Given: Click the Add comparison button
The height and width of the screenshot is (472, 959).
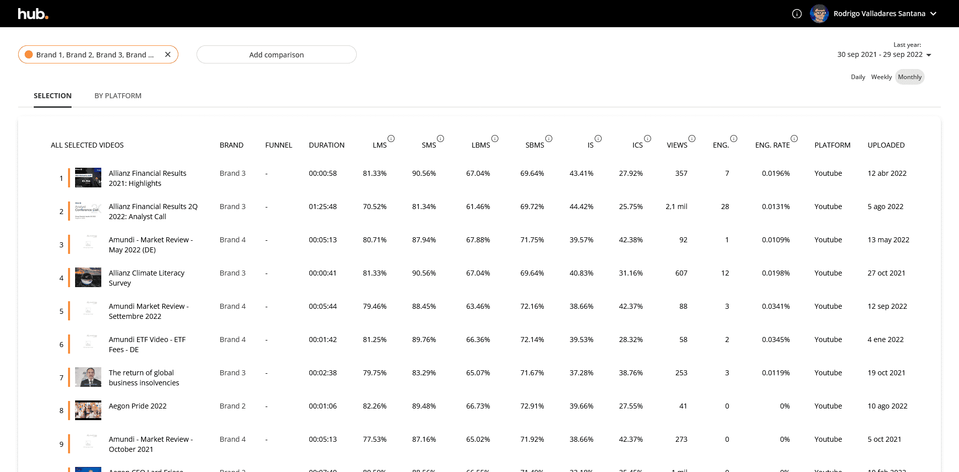Looking at the screenshot, I should coord(277,54).
